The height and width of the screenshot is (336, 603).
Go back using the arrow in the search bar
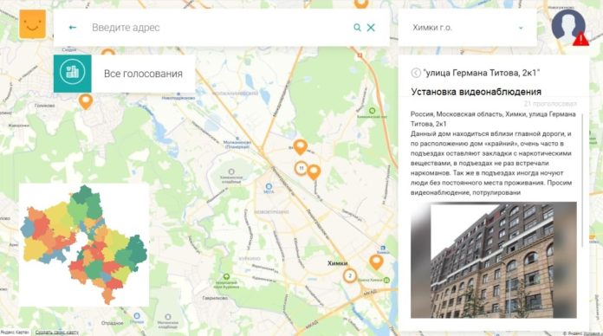pyautogui.click(x=72, y=28)
